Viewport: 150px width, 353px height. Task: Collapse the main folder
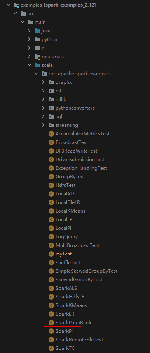pyautogui.click(x=22, y=22)
